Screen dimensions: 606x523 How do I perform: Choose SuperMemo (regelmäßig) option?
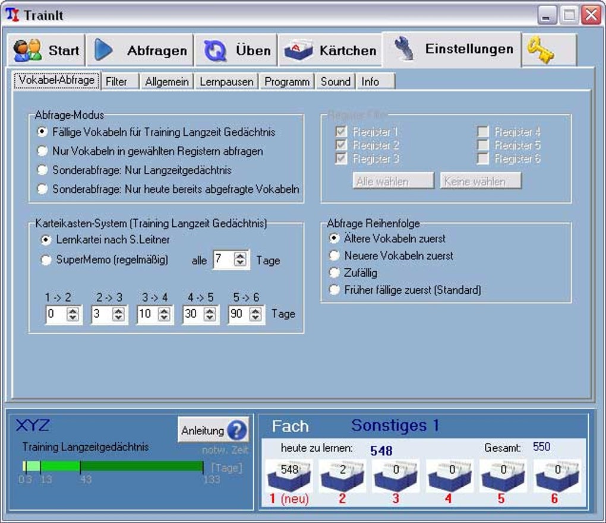point(105,259)
